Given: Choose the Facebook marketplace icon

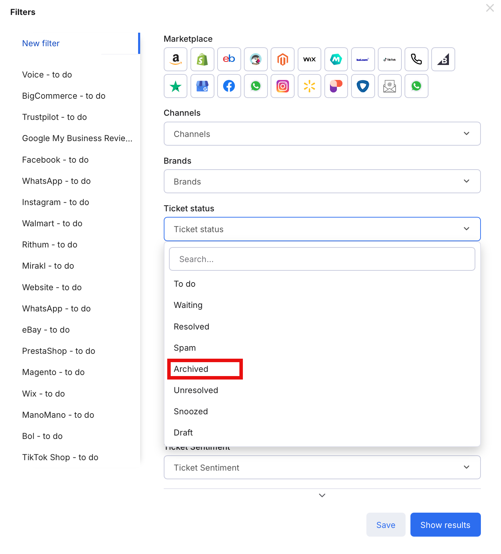Looking at the screenshot, I should [229, 86].
